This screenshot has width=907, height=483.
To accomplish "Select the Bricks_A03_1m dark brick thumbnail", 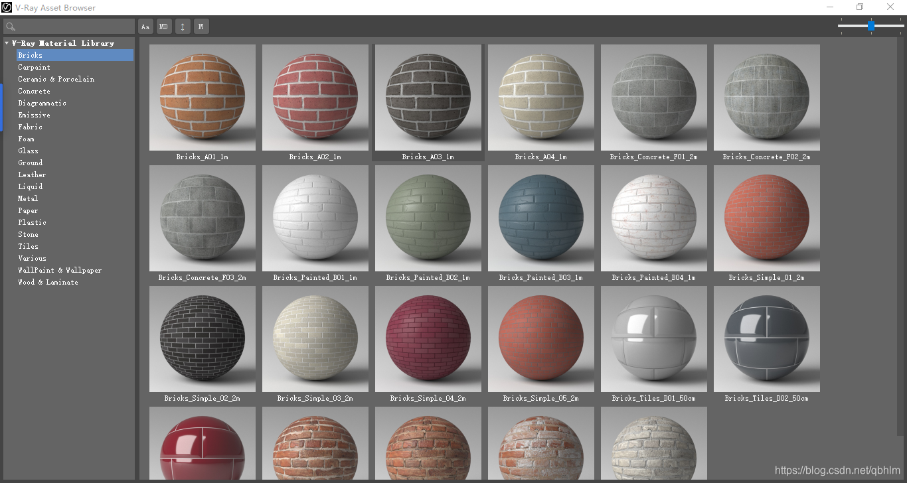I will (x=428, y=98).
